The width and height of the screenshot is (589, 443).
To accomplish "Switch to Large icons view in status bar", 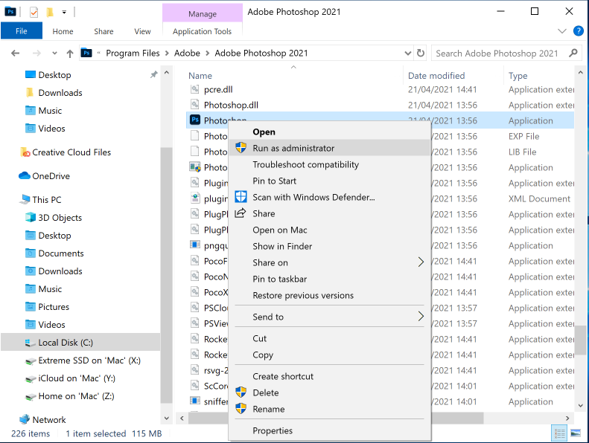I will click(x=576, y=433).
